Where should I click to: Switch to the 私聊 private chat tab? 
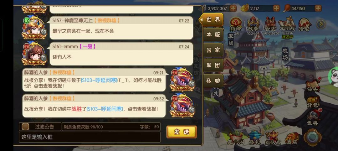(213, 81)
